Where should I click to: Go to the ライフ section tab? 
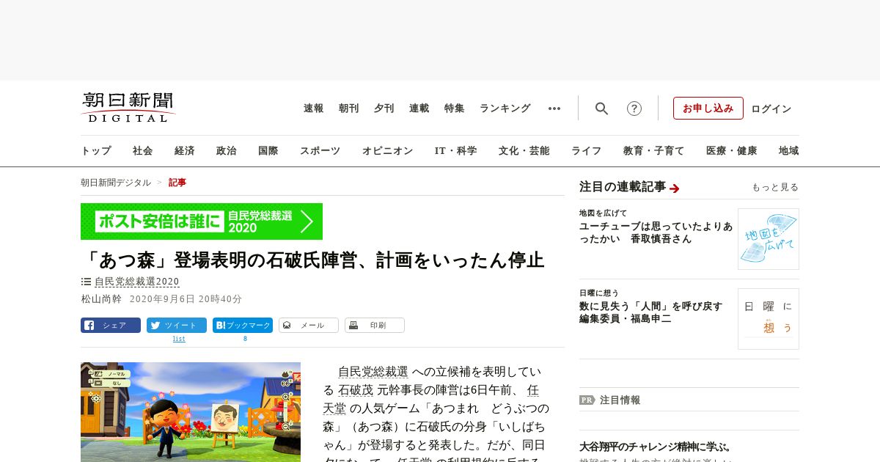pos(587,150)
